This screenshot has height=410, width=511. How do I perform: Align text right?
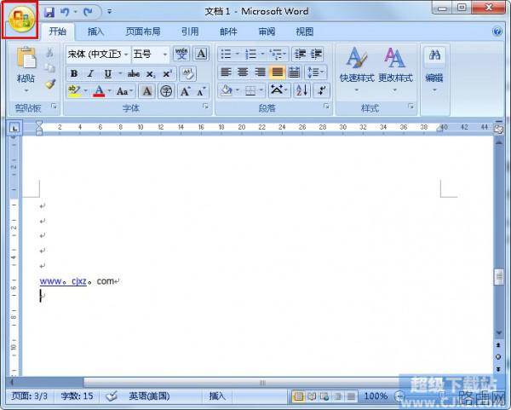pyautogui.click(x=260, y=72)
